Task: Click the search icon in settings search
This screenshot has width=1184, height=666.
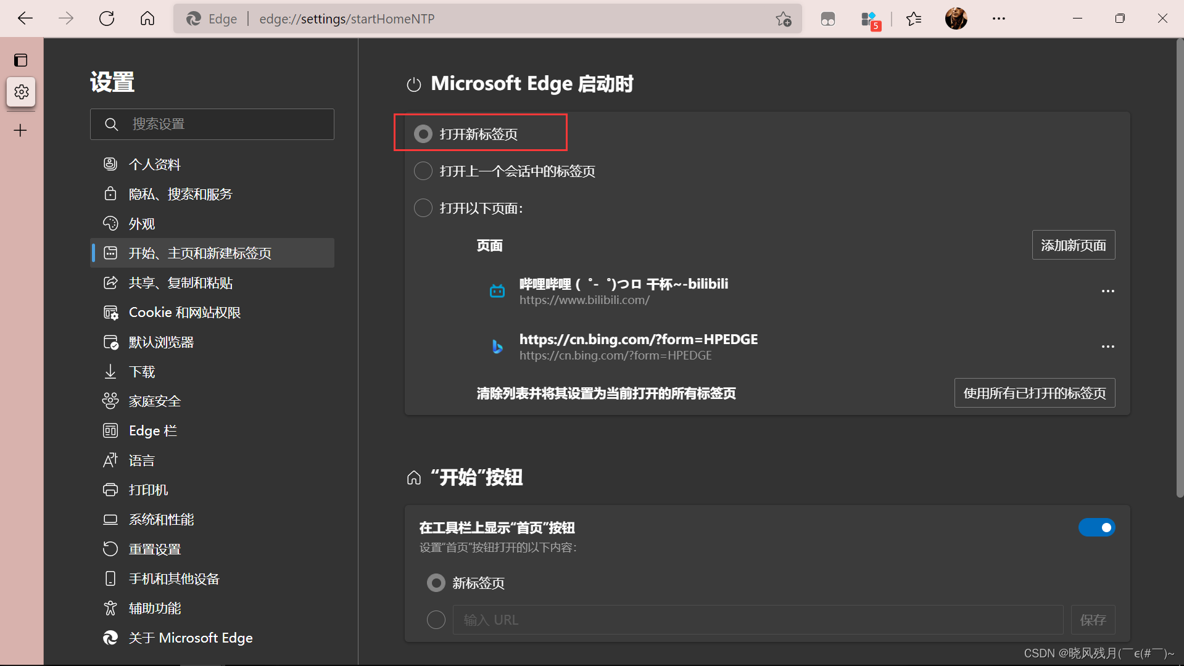Action: [111, 125]
